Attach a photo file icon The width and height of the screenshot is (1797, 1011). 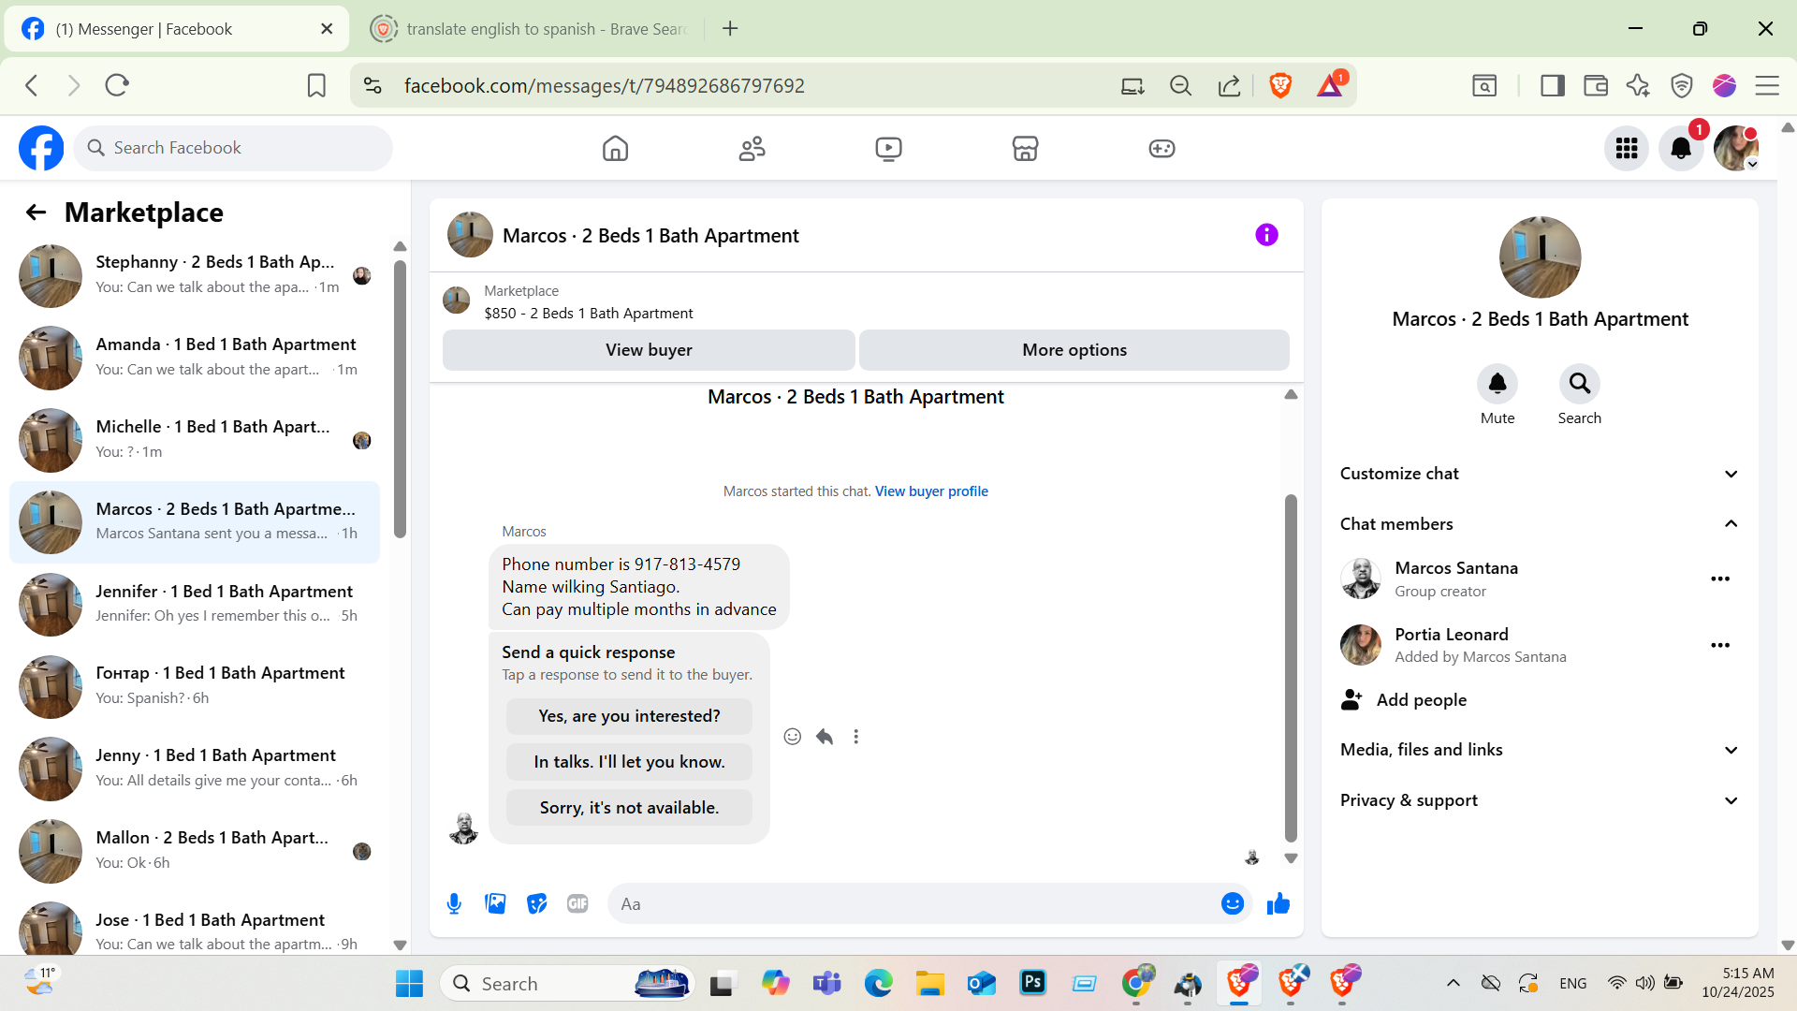[495, 903]
